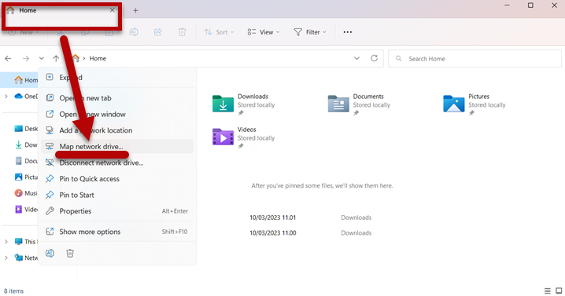565x296 pixels.
Task: Go forward with the forward arrow
Action: point(26,58)
